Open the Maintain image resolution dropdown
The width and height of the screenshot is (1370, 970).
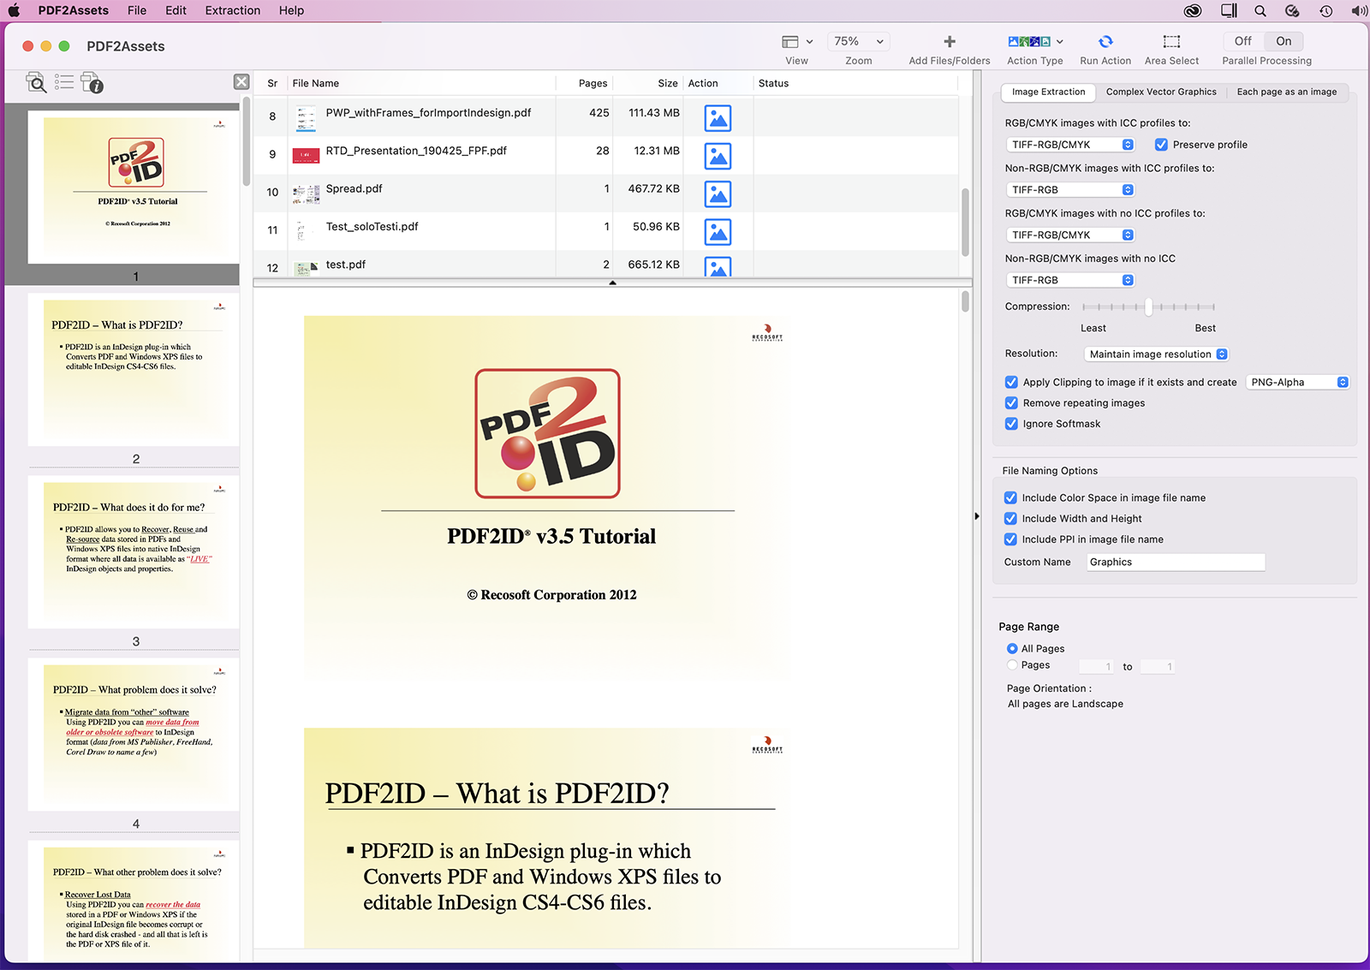point(1156,354)
